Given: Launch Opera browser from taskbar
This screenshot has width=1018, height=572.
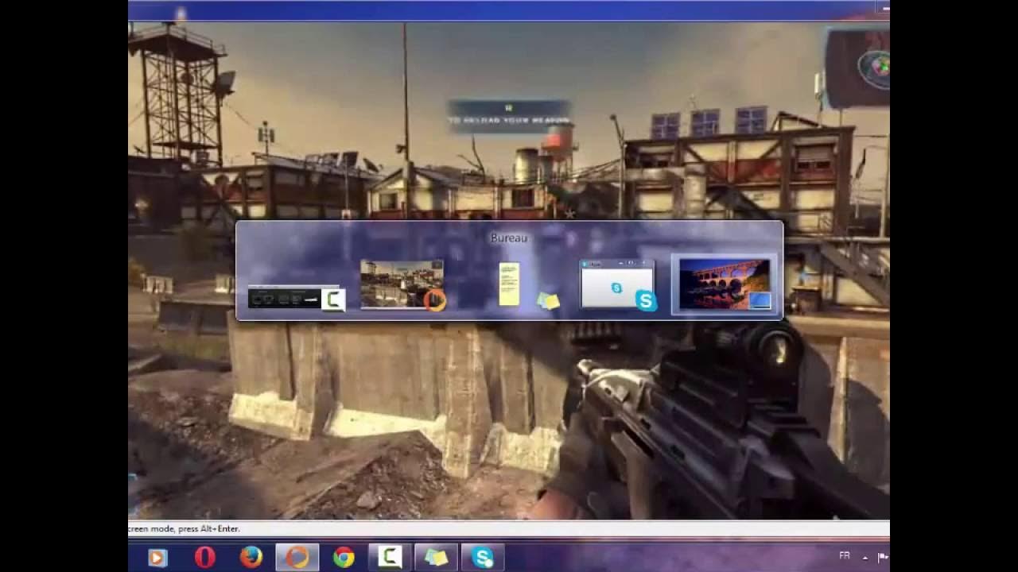Looking at the screenshot, I should [x=204, y=558].
